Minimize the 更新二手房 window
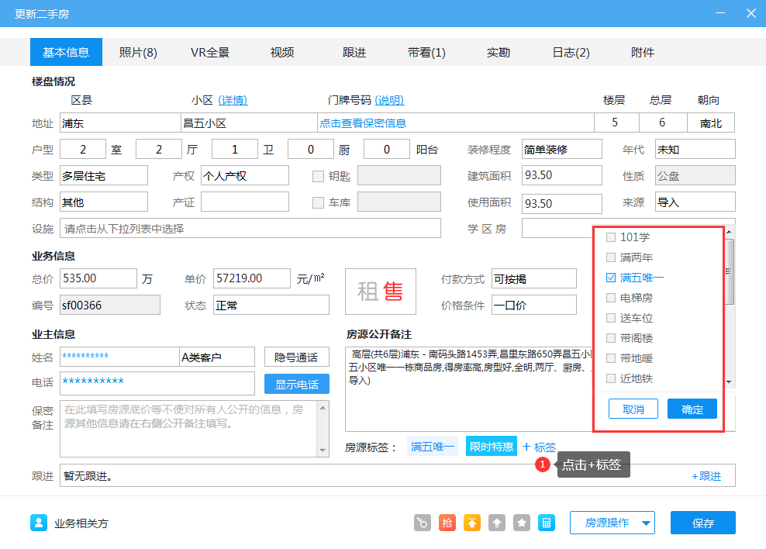Screen dimensions: 766x549 pos(720,13)
